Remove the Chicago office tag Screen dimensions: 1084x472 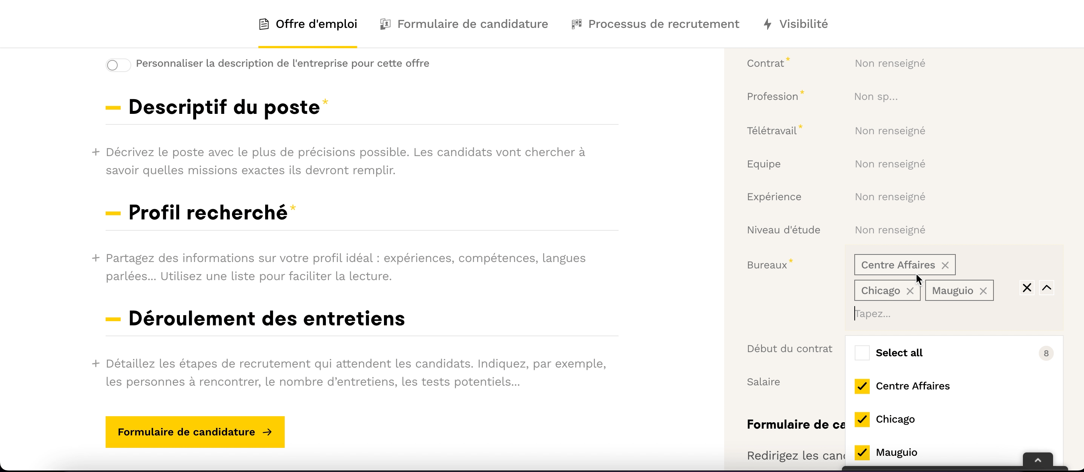coord(910,291)
